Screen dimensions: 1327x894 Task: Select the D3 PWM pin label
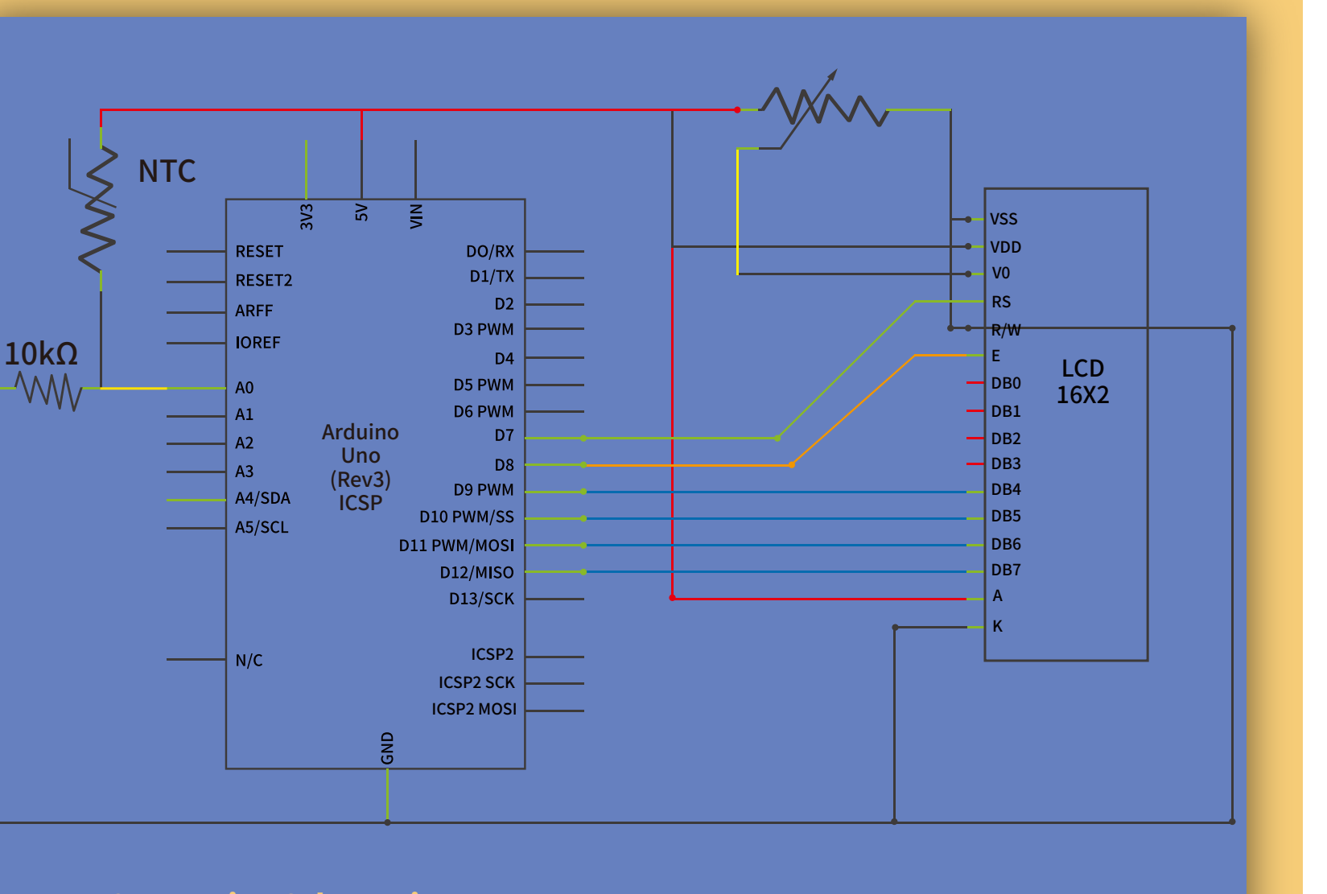click(484, 329)
